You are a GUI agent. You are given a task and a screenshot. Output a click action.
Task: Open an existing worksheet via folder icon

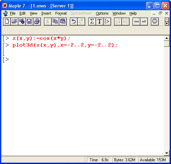pos(14,21)
